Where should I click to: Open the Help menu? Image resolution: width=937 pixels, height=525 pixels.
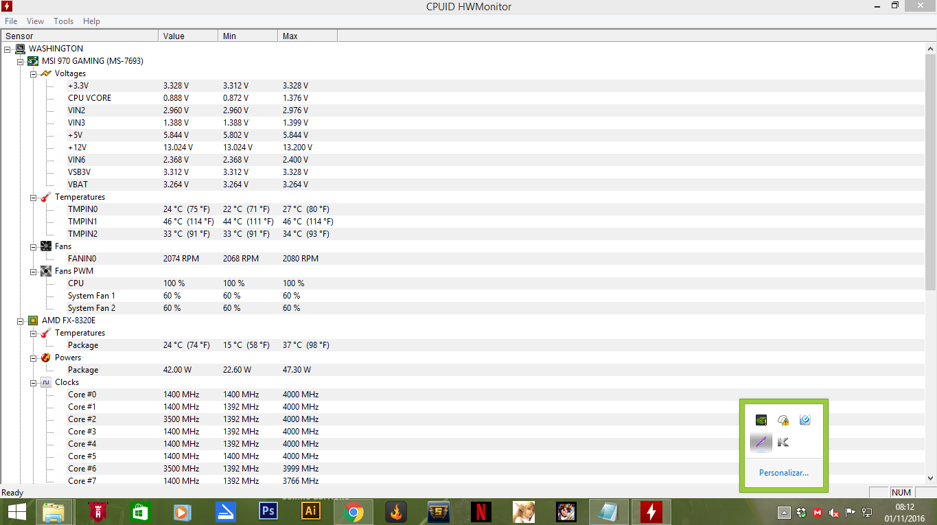point(91,21)
